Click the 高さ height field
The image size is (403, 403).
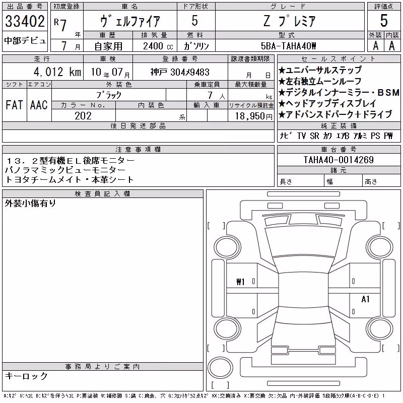point(382,181)
